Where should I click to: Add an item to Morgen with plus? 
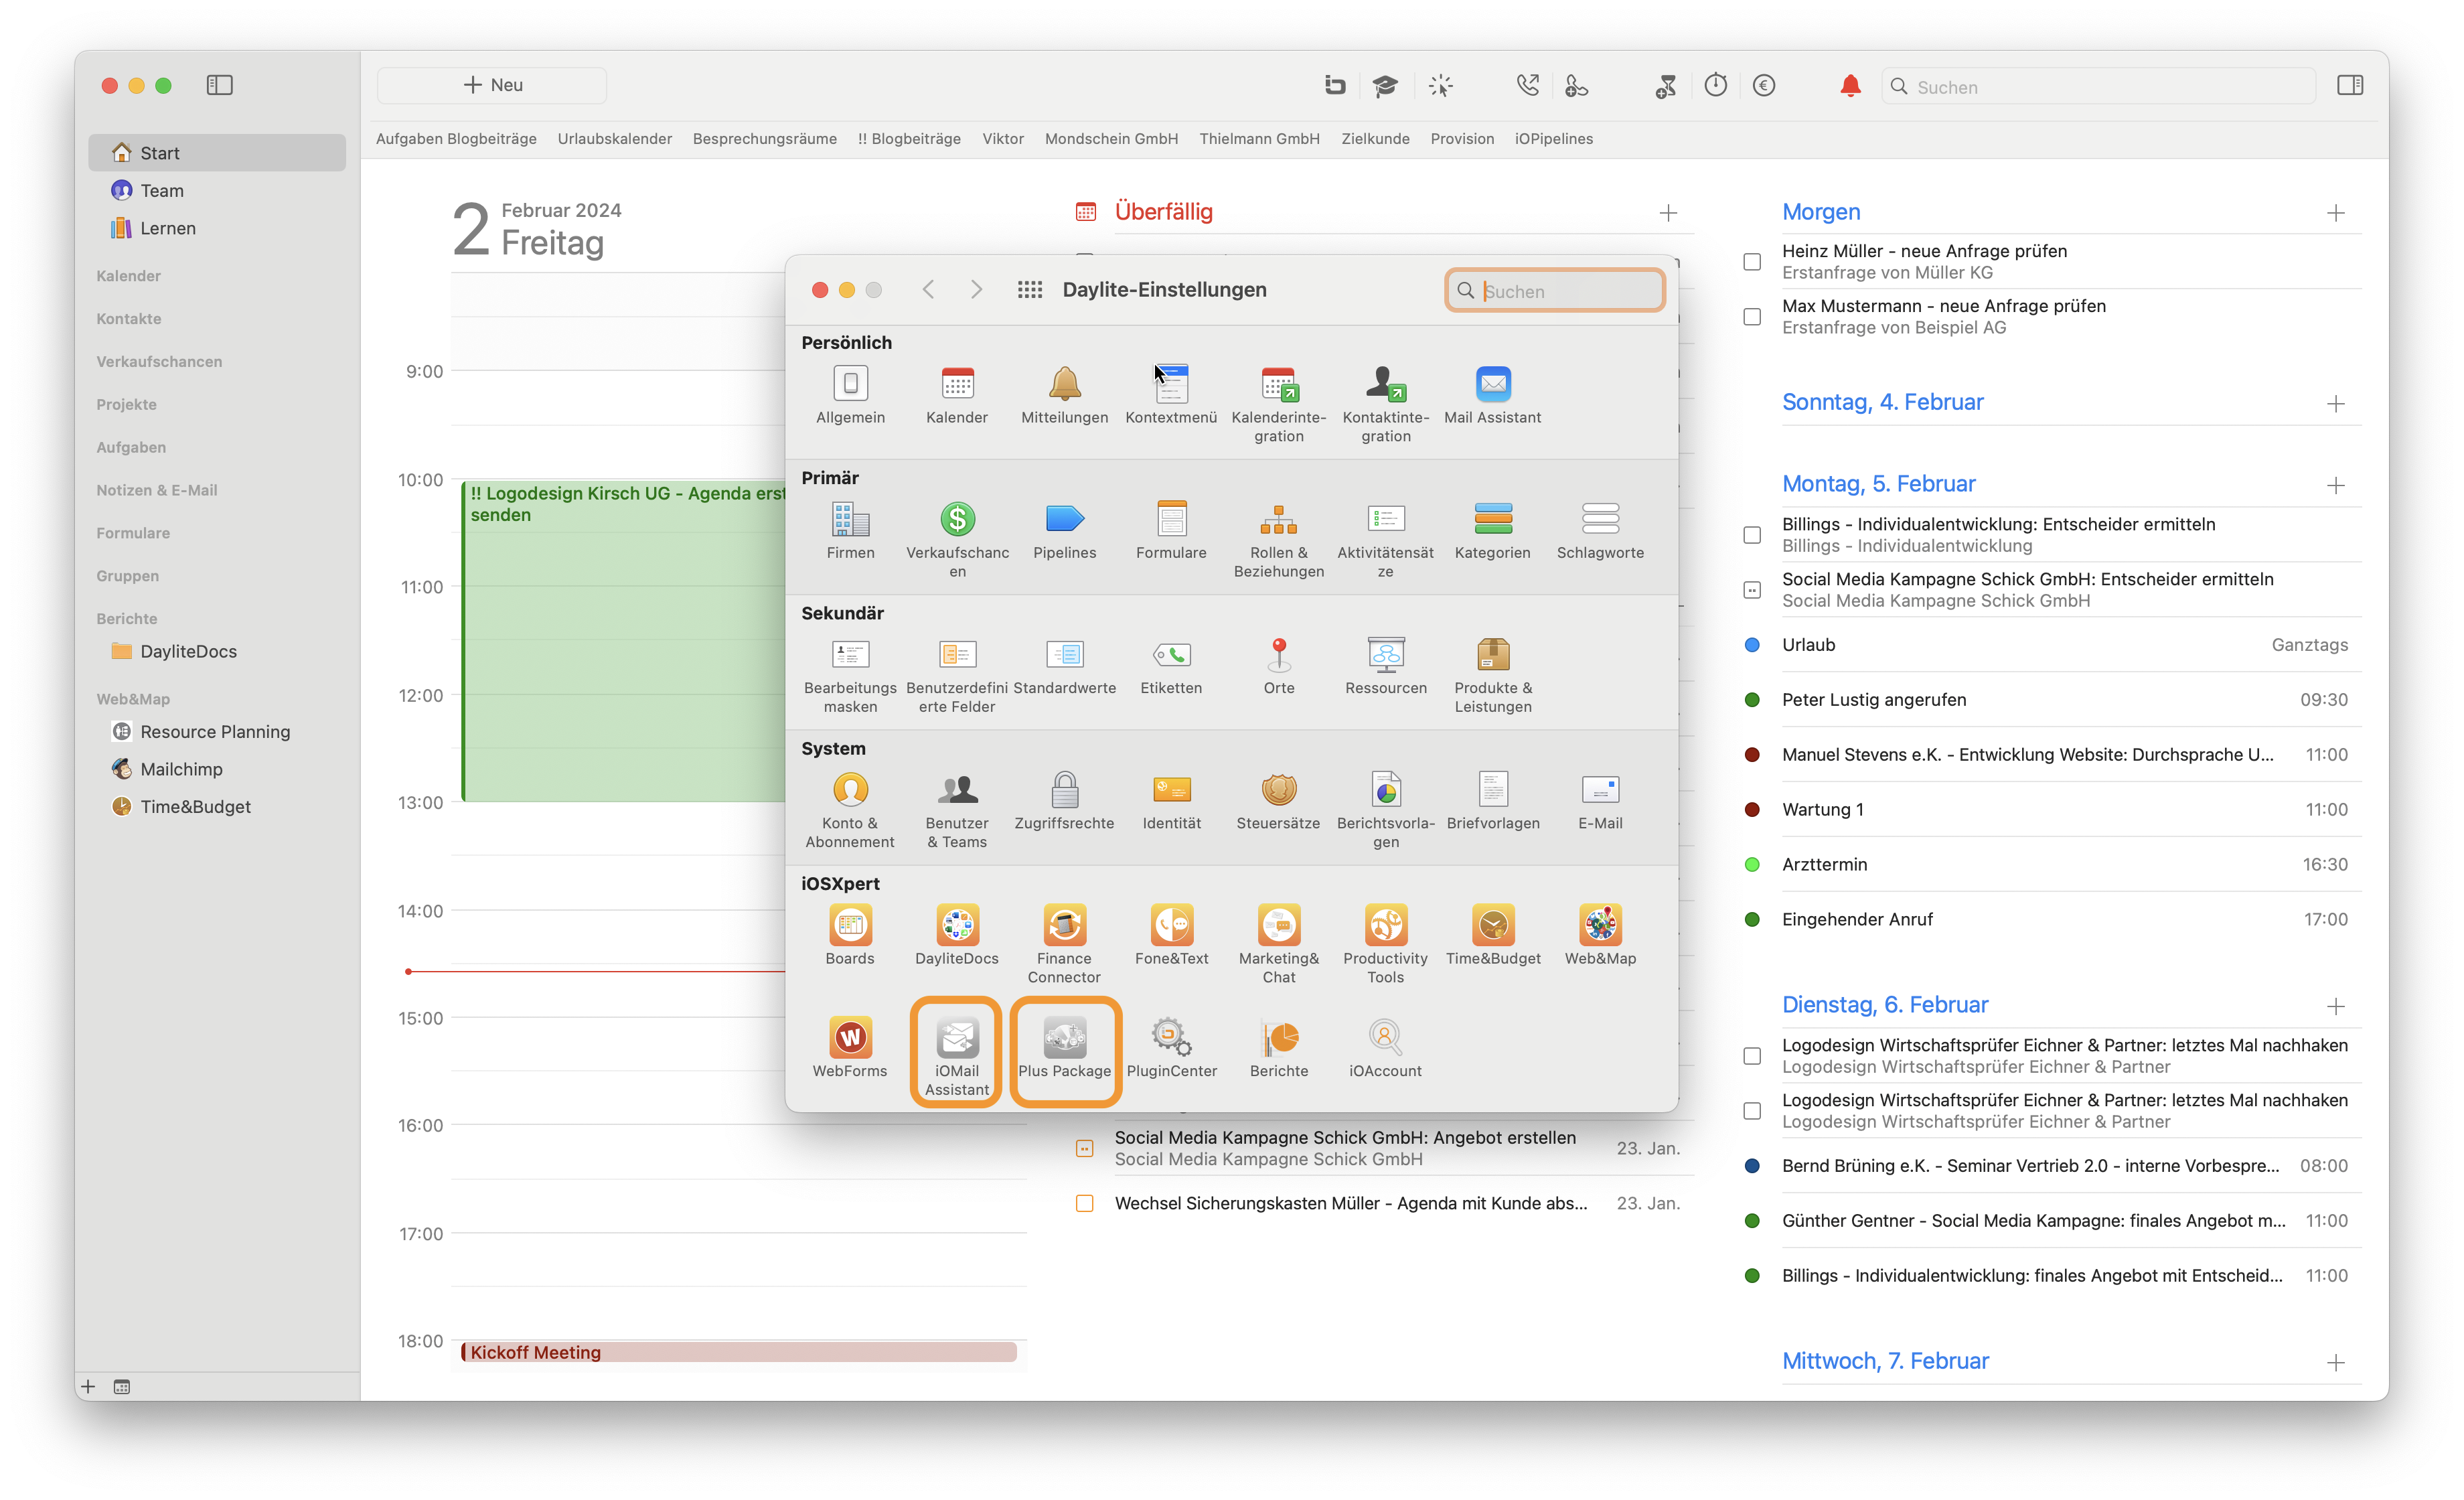2335,213
